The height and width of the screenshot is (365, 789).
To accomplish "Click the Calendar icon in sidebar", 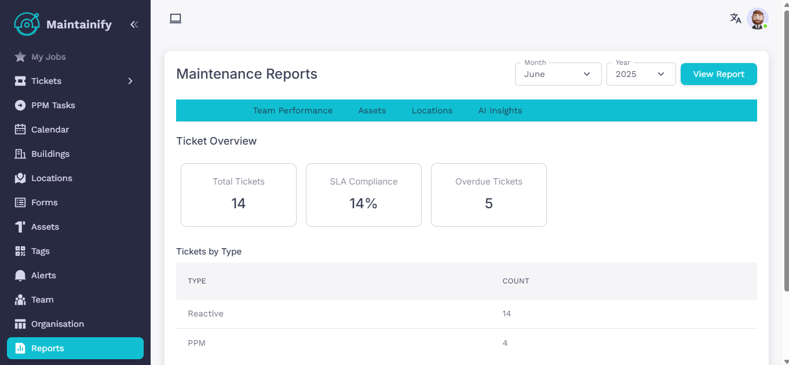I will (20, 130).
